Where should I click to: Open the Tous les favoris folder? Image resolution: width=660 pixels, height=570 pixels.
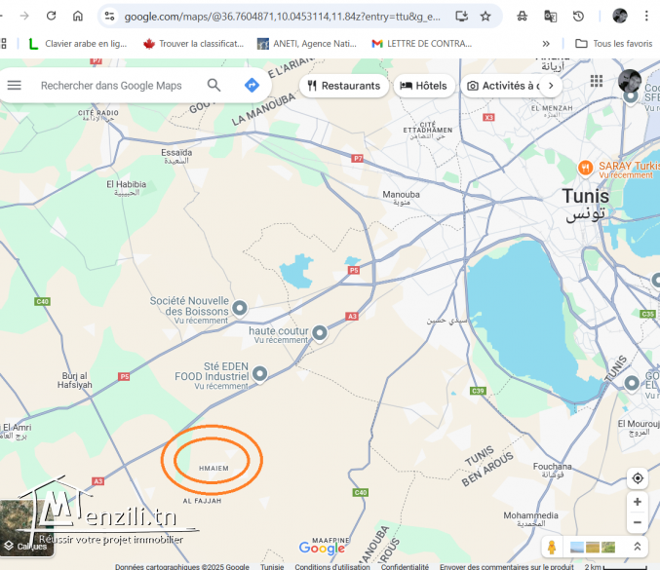tap(614, 44)
